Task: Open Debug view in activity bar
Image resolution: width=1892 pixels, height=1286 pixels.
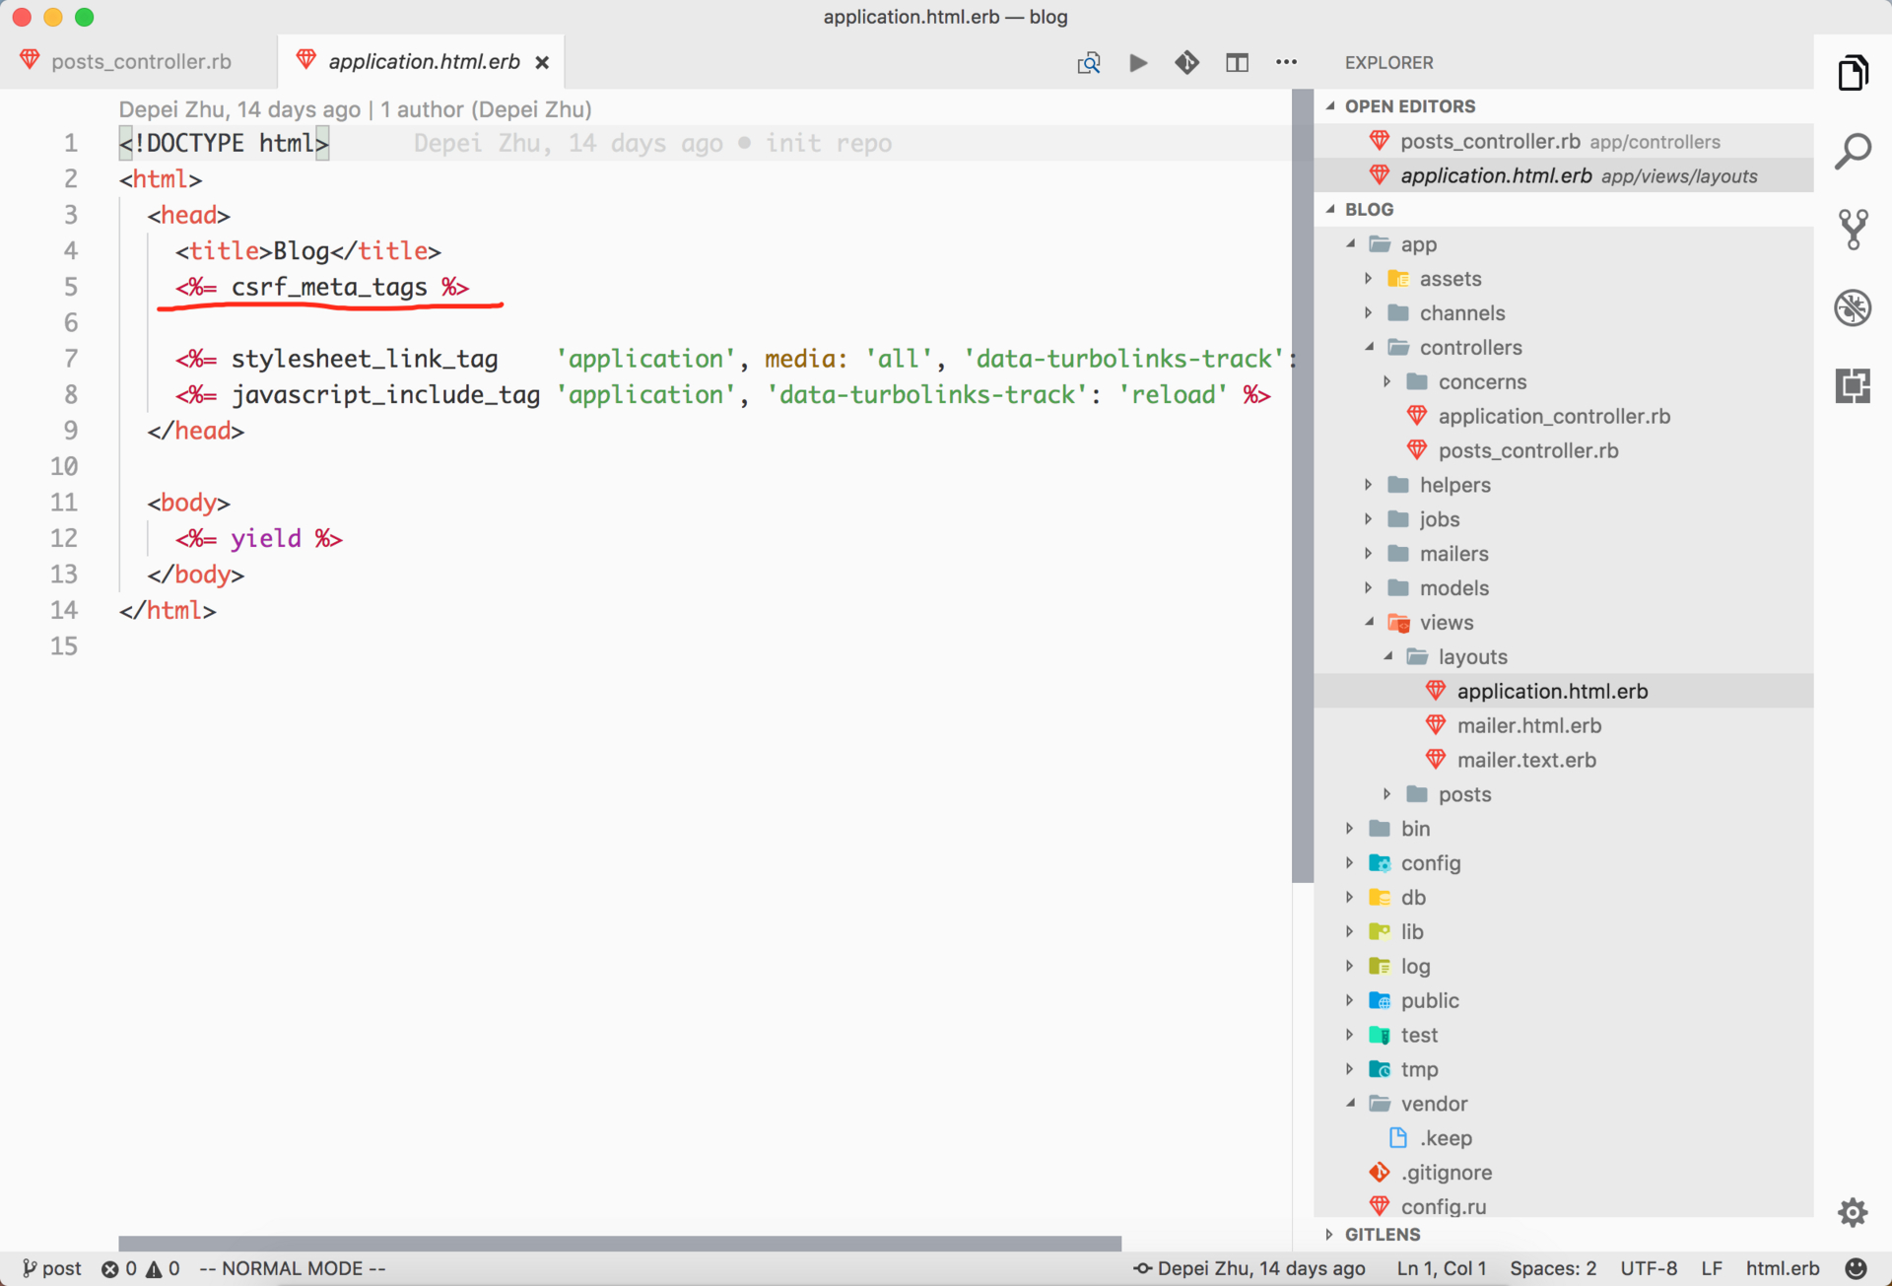Action: 1853,307
